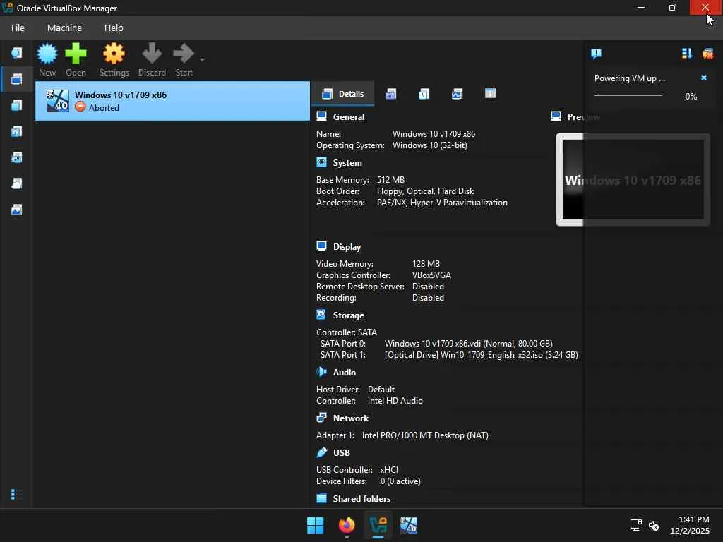The image size is (723, 542).
Task: Click the System section chip icon
Action: pos(321,162)
